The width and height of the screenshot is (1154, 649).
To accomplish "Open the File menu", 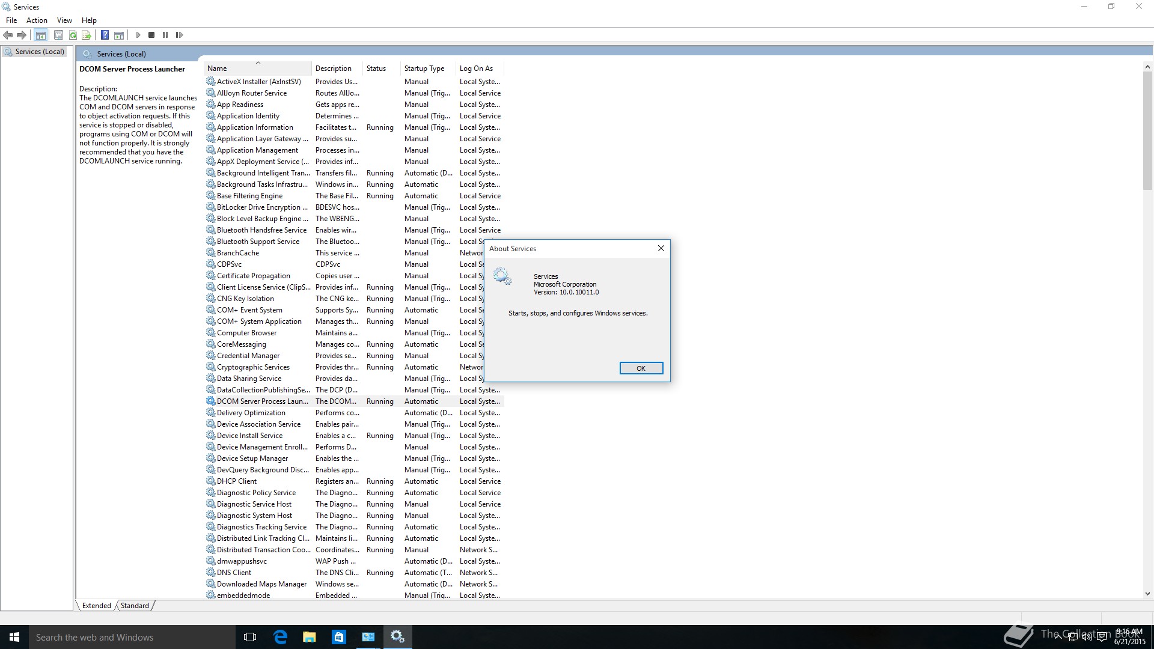I will (x=11, y=20).
